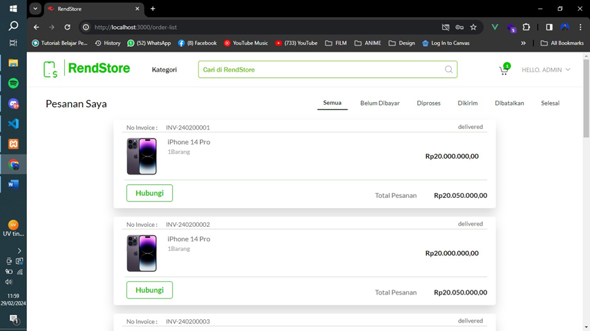The width and height of the screenshot is (590, 331).
Task: View site information icon in address bar
Action: click(x=86, y=27)
